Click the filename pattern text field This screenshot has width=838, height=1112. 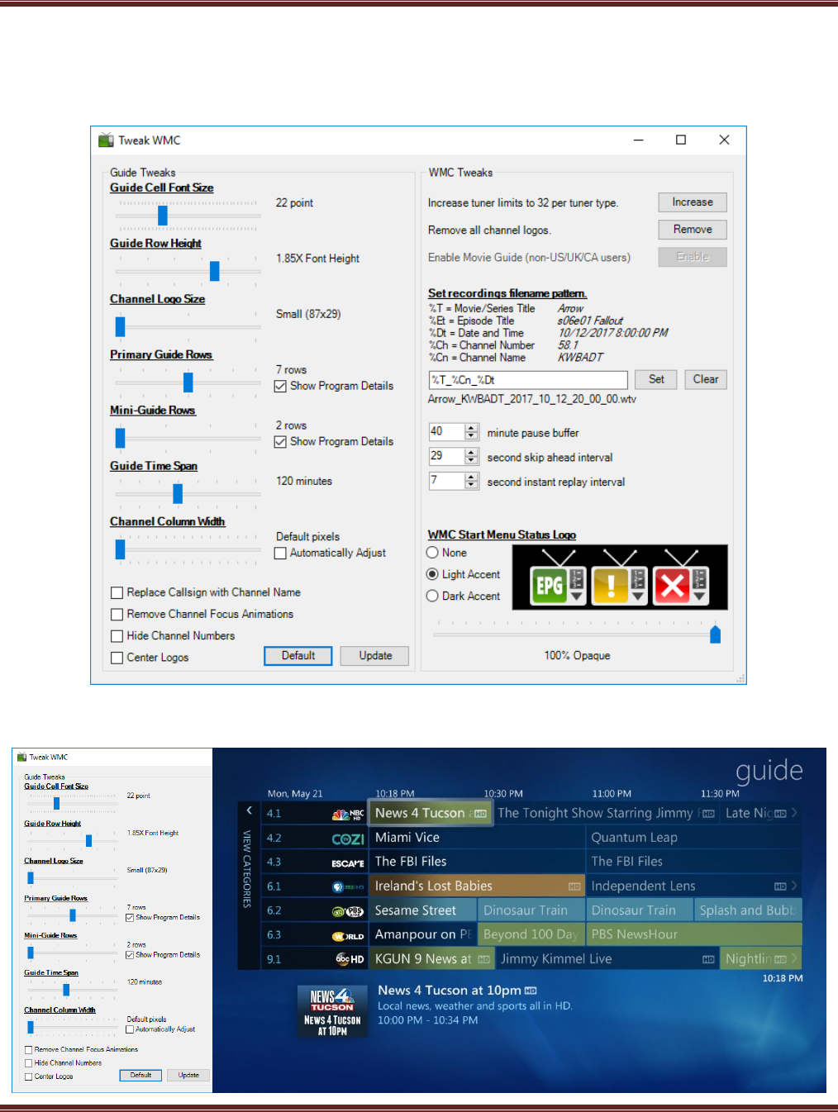(528, 380)
